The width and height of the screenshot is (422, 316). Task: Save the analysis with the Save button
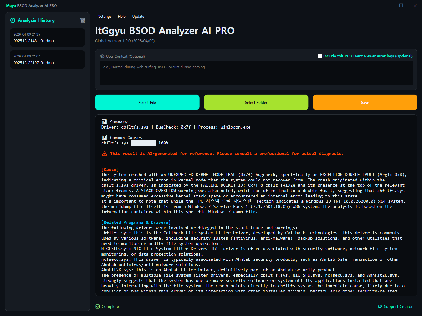pyautogui.click(x=365, y=102)
